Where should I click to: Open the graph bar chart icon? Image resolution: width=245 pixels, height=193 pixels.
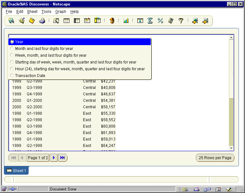point(126,21)
